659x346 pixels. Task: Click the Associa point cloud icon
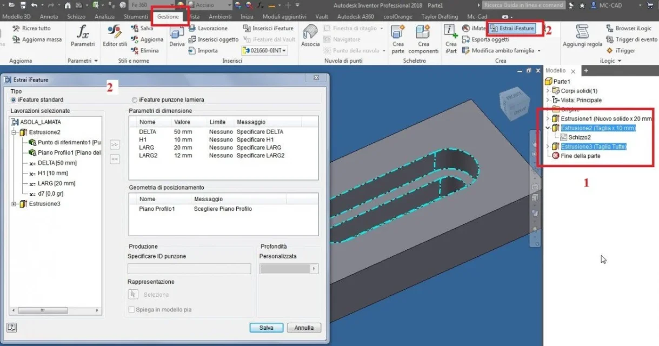[x=310, y=36]
